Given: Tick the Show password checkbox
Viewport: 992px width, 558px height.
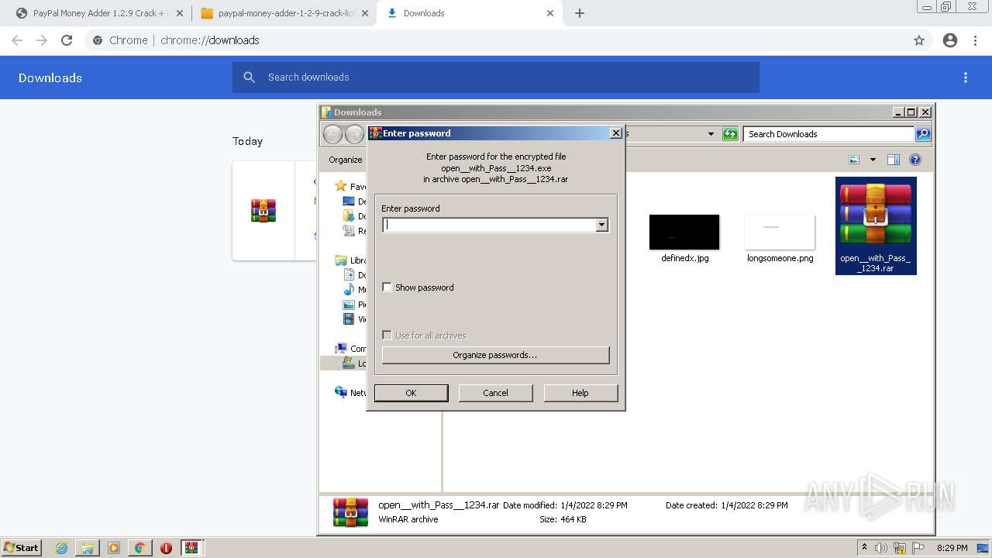Looking at the screenshot, I should [387, 288].
